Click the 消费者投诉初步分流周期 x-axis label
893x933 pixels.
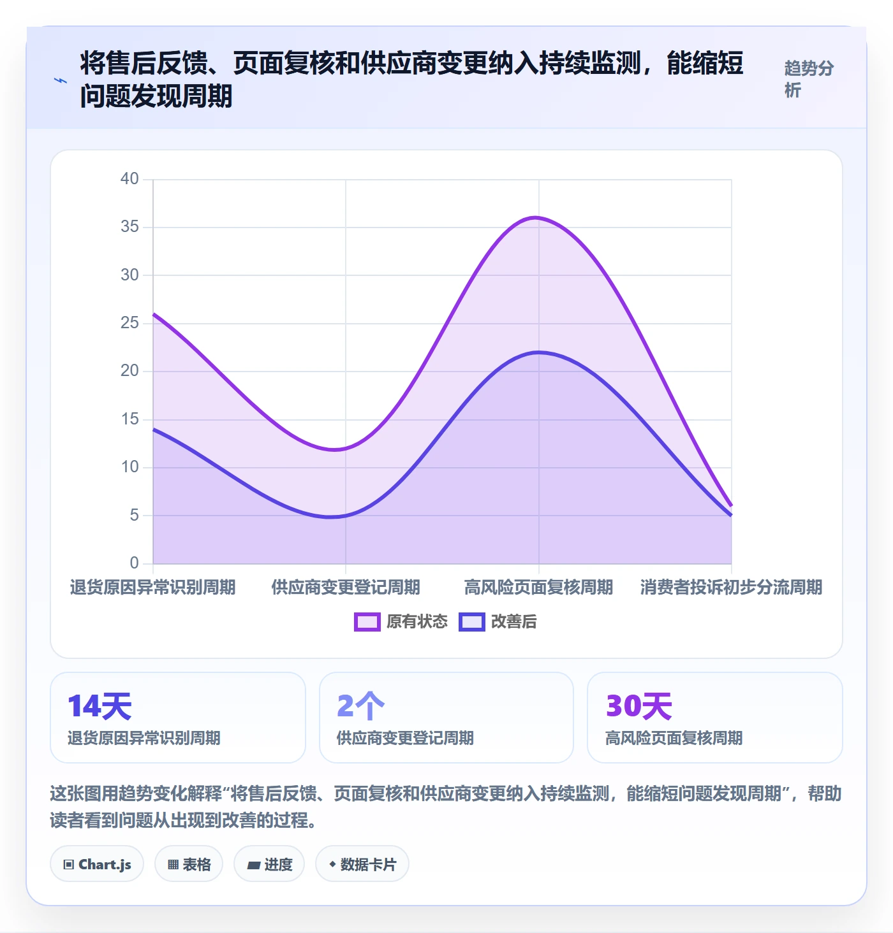point(732,587)
